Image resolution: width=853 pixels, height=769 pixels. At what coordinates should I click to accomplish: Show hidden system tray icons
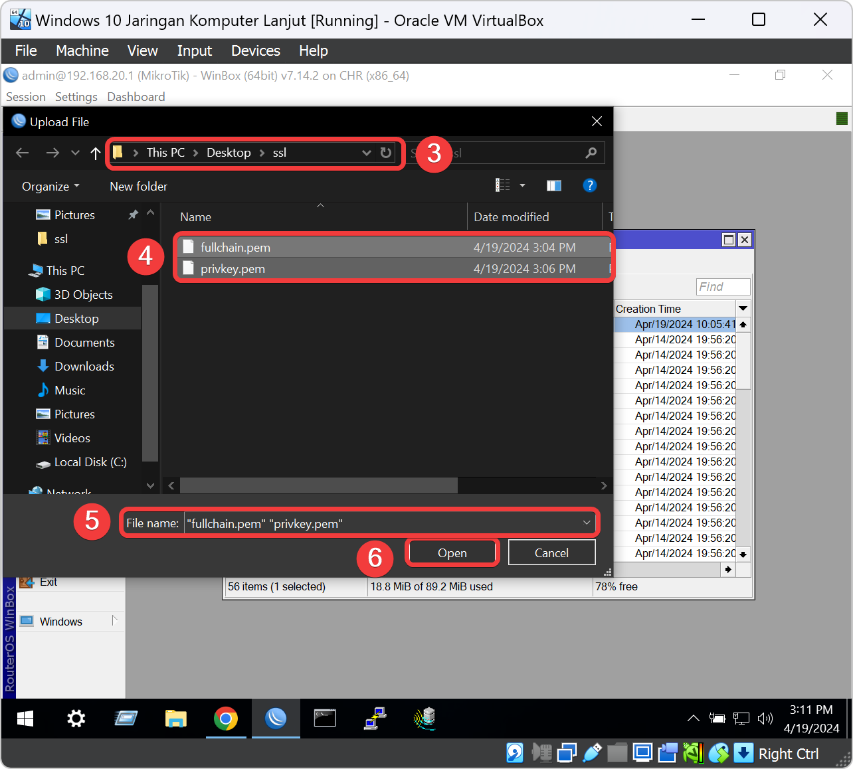693,719
